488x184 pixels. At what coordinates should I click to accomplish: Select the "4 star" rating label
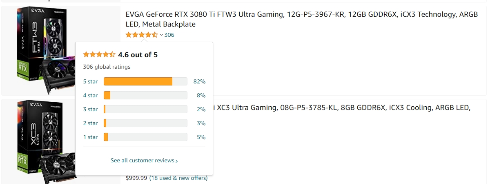(90, 95)
